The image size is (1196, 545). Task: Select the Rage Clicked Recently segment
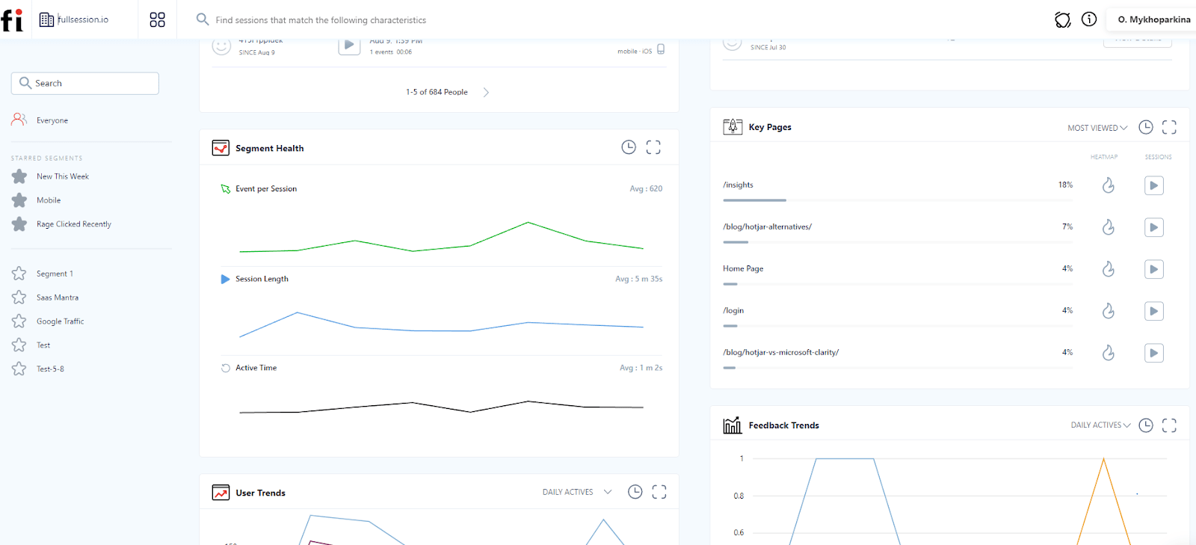pyautogui.click(x=73, y=224)
